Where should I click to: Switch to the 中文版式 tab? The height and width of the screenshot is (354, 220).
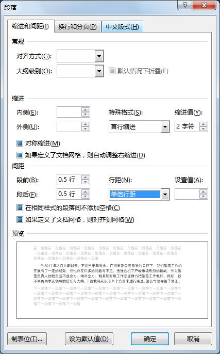coord(123,27)
